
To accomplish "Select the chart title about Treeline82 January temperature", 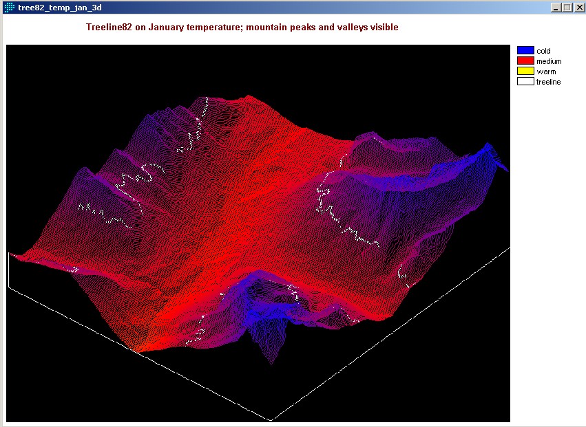I will pyautogui.click(x=242, y=28).
